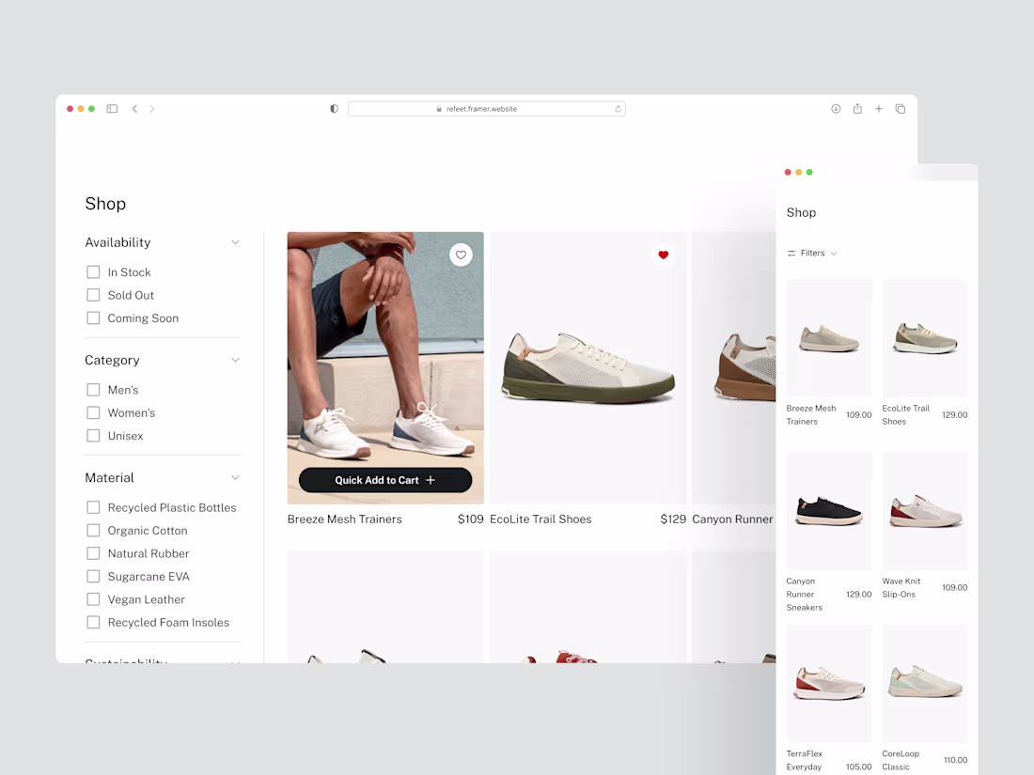The image size is (1034, 775).
Task: Toggle the browser sidebar icon
Action: pos(112,109)
